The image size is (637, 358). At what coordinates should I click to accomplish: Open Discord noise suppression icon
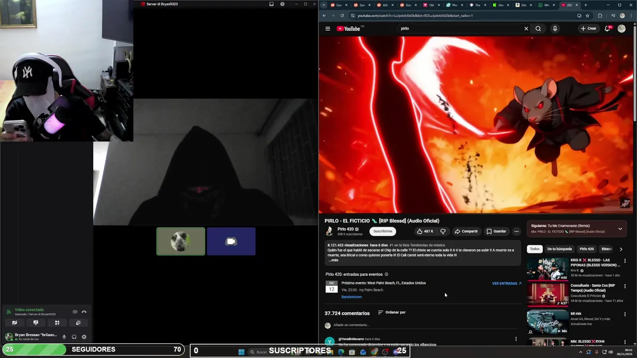coord(75,312)
